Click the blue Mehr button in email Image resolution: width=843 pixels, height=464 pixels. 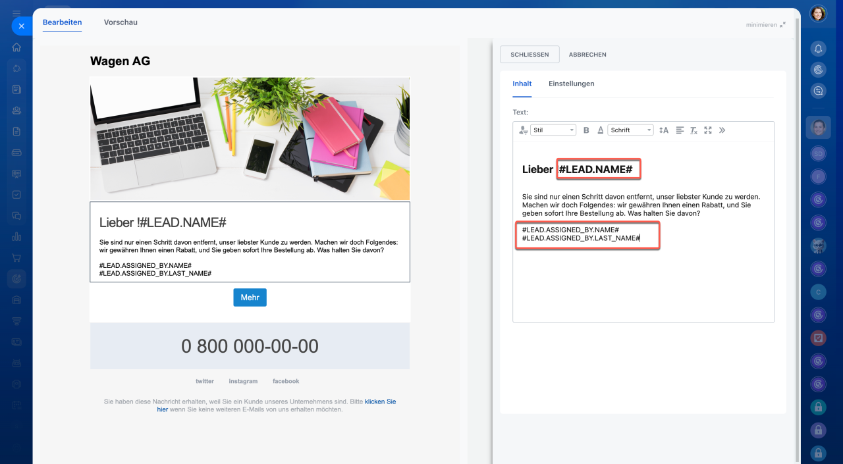tap(250, 297)
